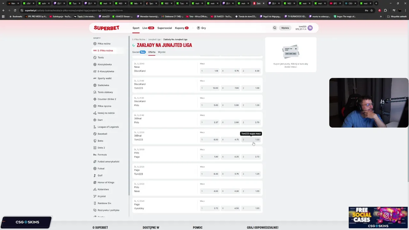The width and height of the screenshot is (409, 230).
Task: Open the Tipply bookmark
Action: pyautogui.click(x=84, y=16)
